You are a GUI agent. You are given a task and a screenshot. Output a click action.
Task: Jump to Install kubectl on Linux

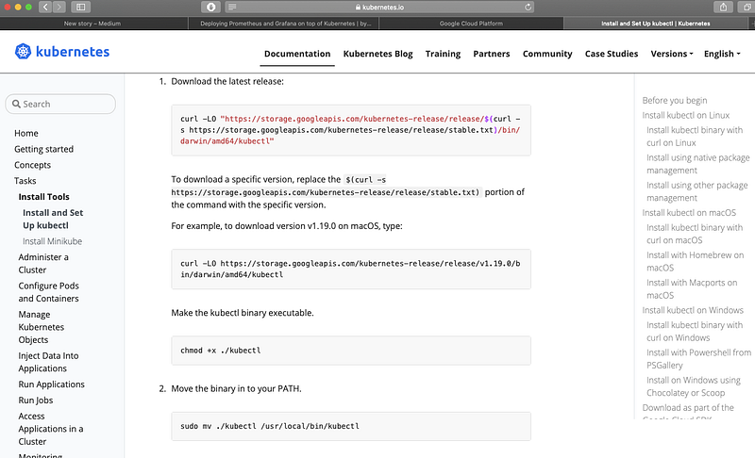tap(686, 115)
